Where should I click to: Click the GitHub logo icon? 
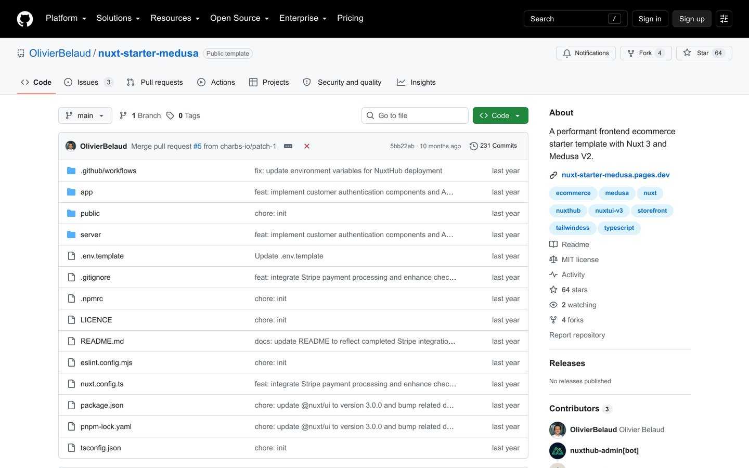25,19
